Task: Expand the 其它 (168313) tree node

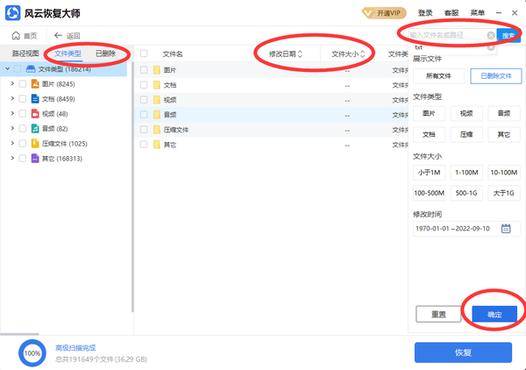Action: pos(11,159)
